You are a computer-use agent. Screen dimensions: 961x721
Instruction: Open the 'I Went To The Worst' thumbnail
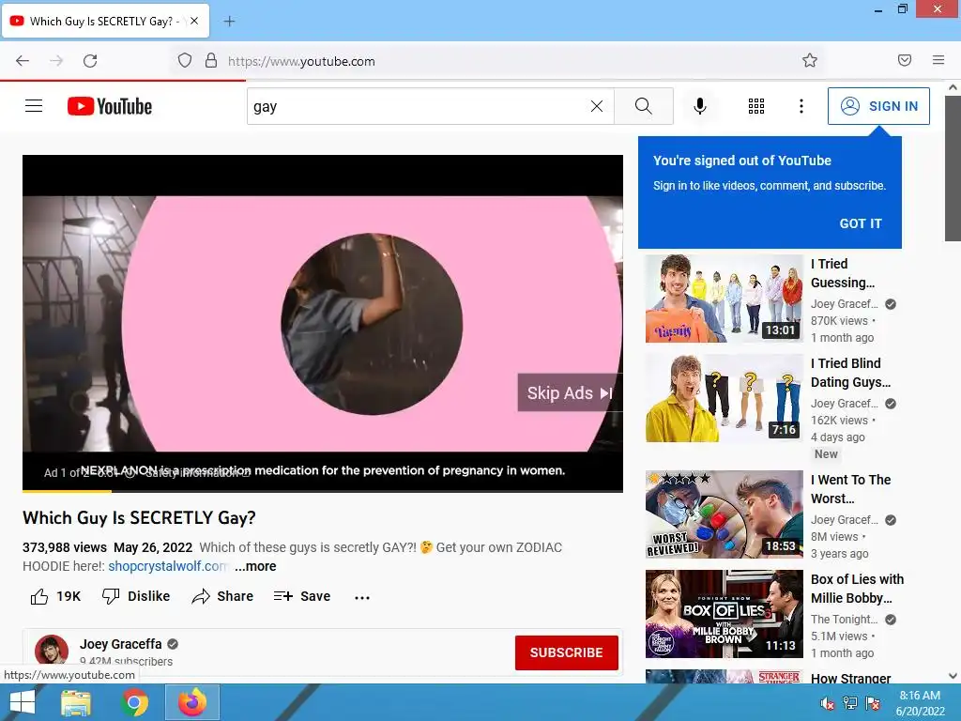(x=724, y=514)
